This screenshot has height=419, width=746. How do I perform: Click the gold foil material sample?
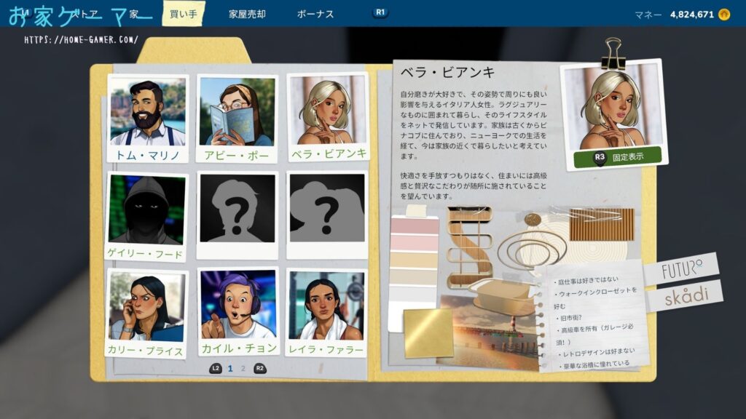pos(428,332)
